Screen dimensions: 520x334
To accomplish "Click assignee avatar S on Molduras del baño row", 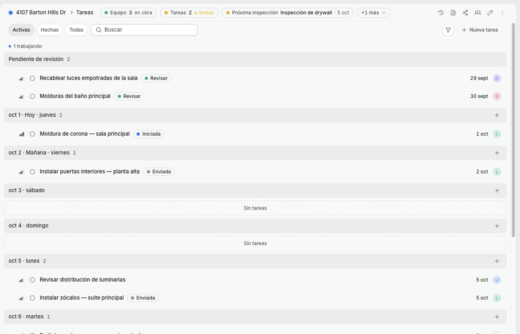I will 497,96.
